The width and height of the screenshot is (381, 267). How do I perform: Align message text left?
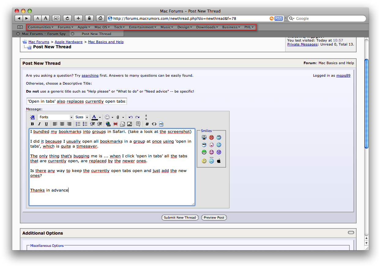tap(55, 124)
